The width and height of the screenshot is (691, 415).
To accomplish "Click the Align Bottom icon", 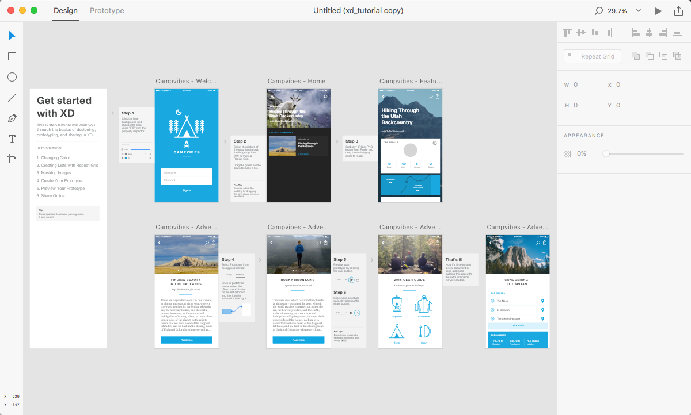I will pyautogui.click(x=595, y=33).
